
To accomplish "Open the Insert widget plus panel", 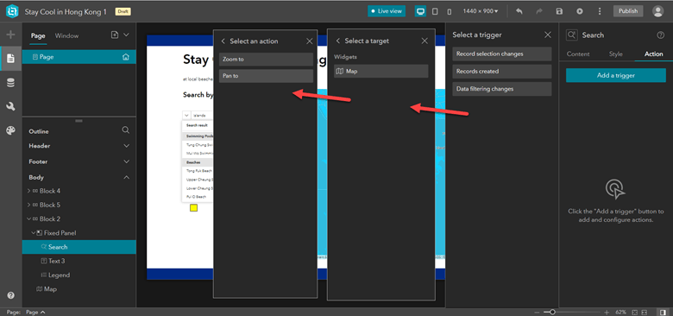I will click(10, 35).
